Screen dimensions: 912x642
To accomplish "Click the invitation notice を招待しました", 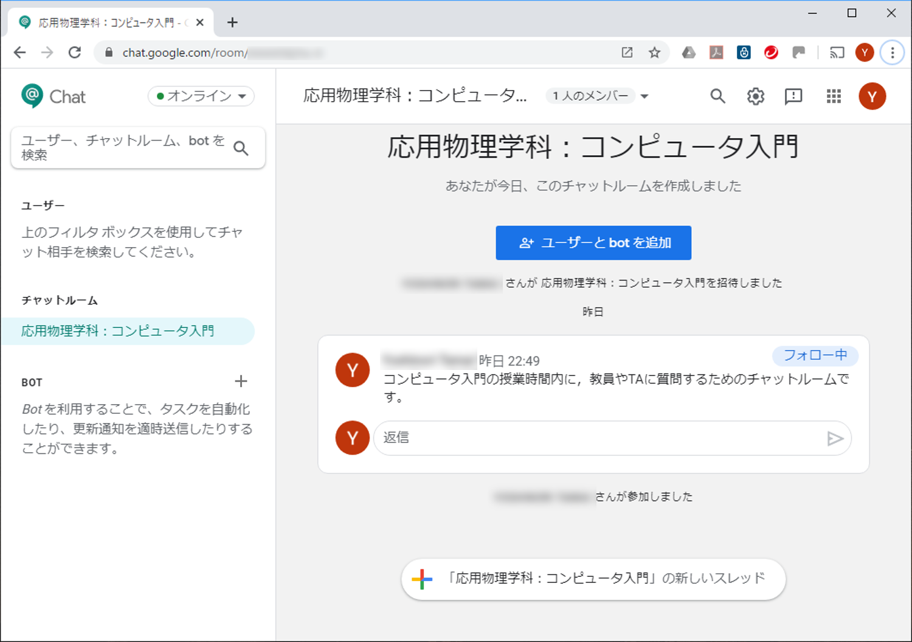I will pos(592,283).
